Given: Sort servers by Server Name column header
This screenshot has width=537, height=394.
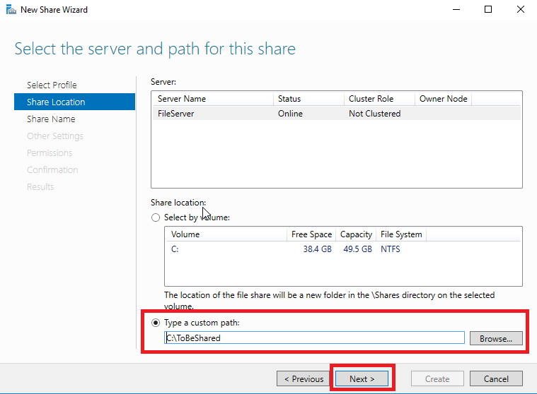Looking at the screenshot, I should click(x=213, y=99).
